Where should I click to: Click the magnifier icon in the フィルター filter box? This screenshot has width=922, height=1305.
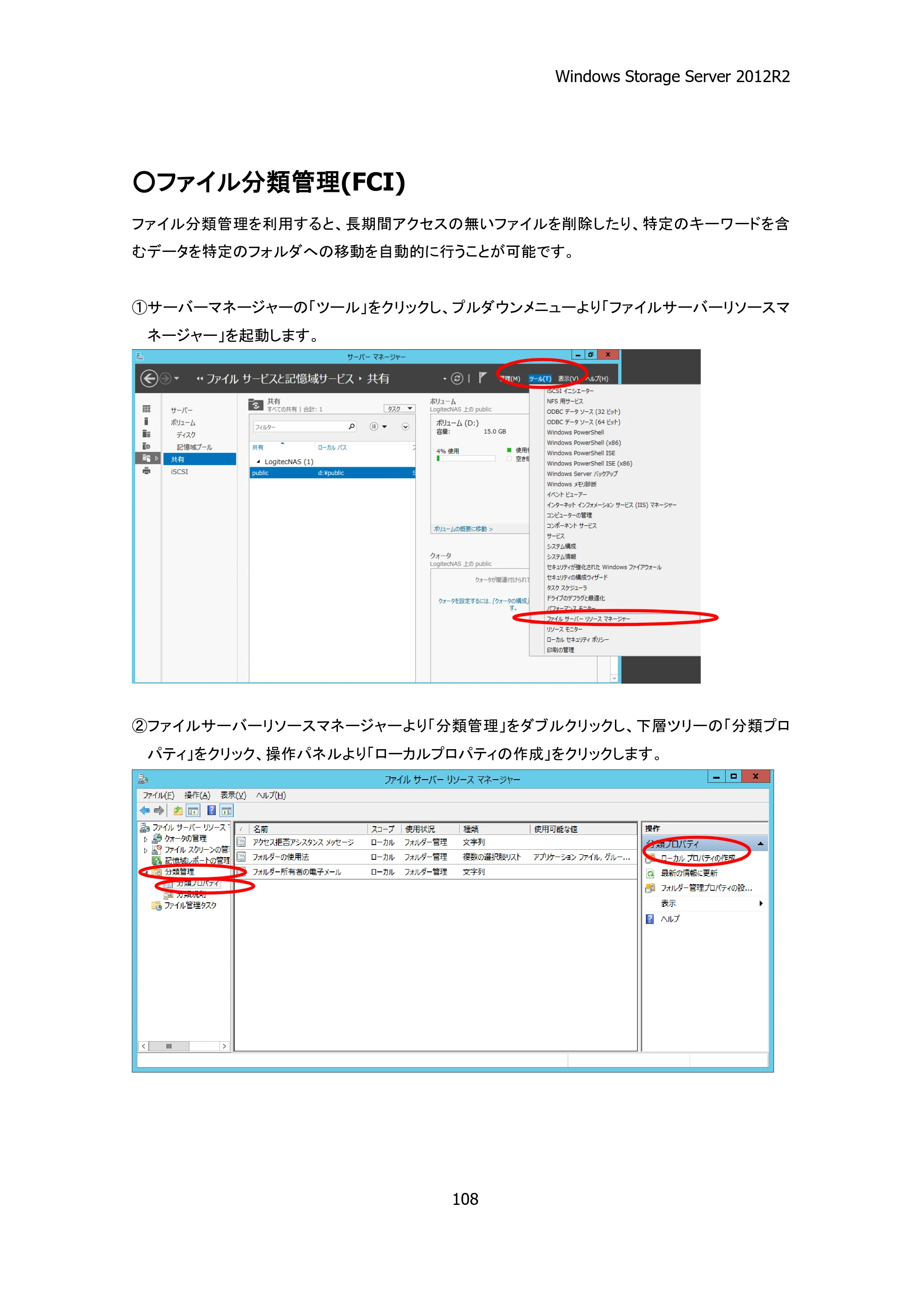coord(352,426)
